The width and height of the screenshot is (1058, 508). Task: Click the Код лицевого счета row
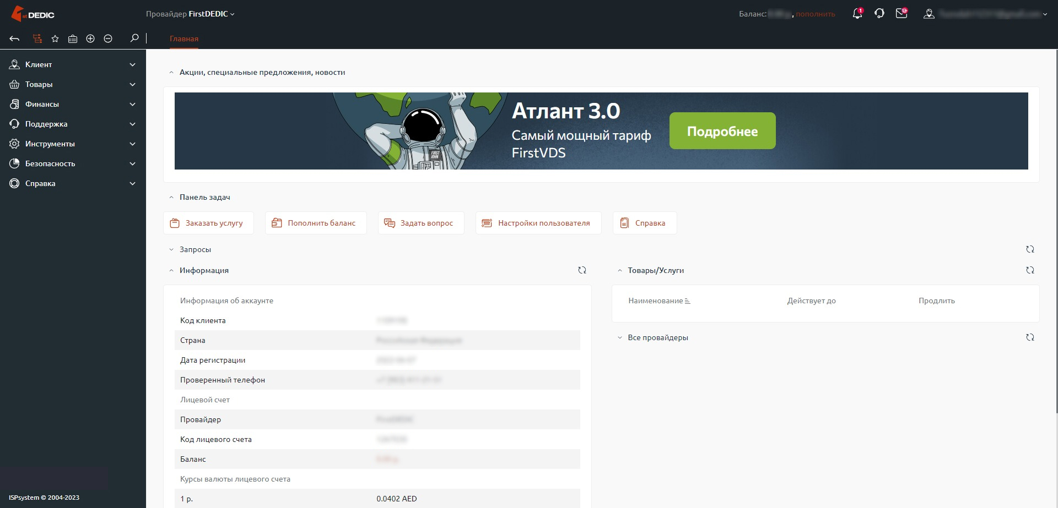click(x=377, y=439)
